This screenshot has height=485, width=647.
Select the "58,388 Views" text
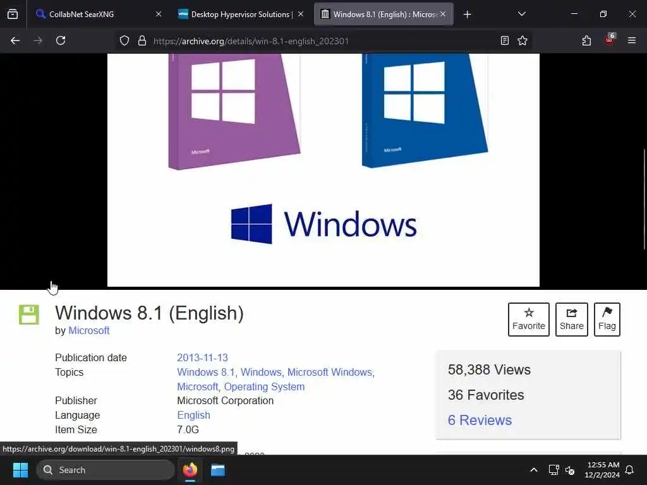pos(489,369)
